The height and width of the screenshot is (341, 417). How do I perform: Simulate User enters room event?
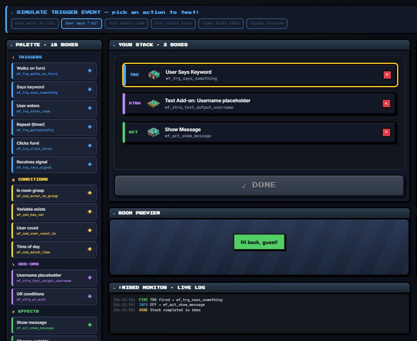point(126,23)
